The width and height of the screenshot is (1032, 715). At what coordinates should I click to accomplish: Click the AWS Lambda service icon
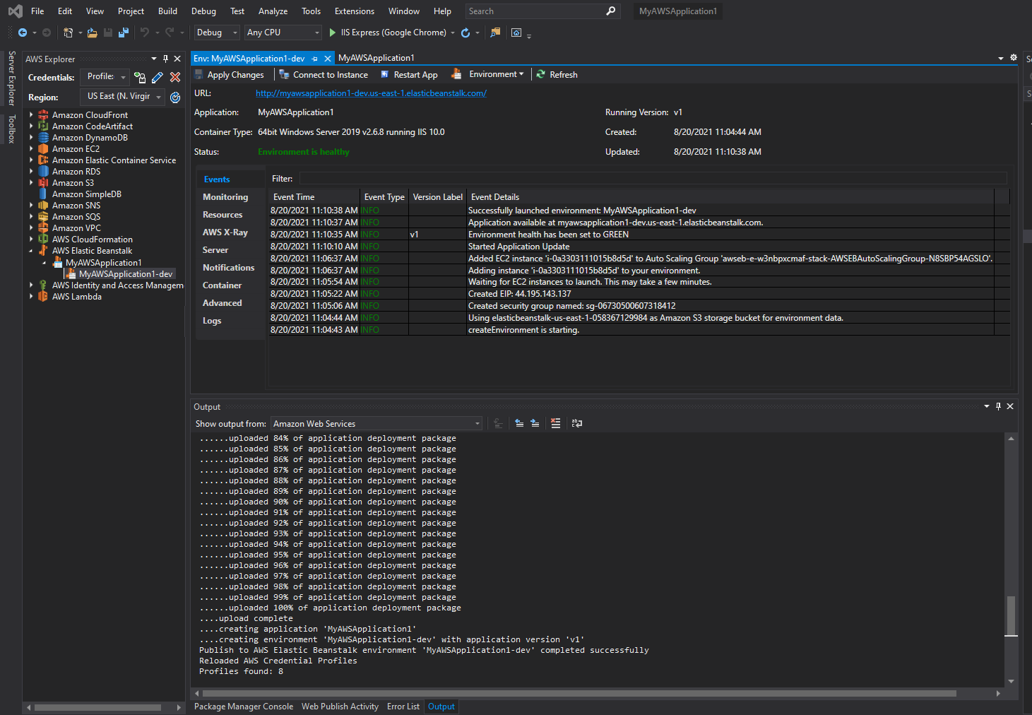[44, 297]
